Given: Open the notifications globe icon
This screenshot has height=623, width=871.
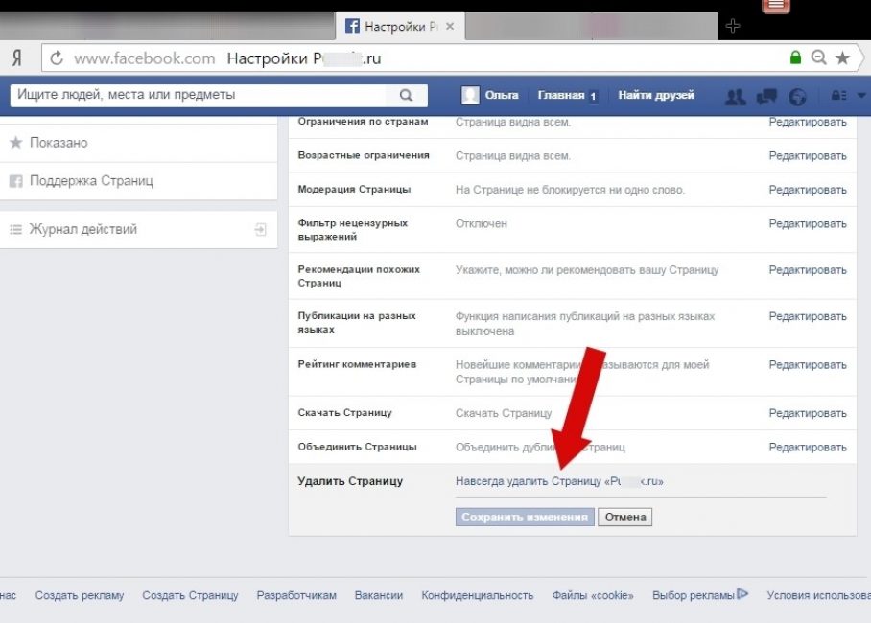Looking at the screenshot, I should [x=797, y=97].
